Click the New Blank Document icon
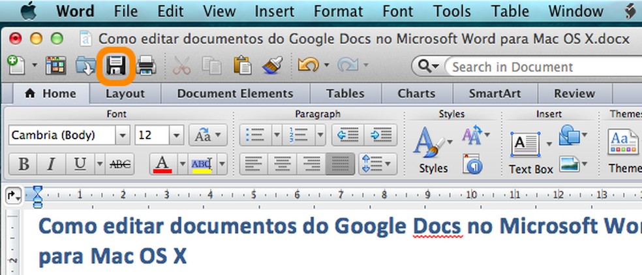 coord(16,65)
